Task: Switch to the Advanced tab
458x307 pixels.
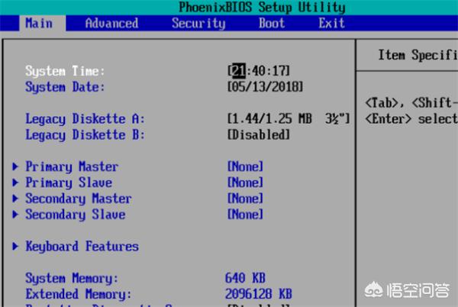Action: click(x=111, y=23)
